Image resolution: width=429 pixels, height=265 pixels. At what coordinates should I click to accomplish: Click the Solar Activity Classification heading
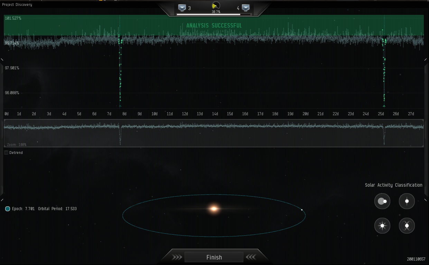(x=394, y=185)
